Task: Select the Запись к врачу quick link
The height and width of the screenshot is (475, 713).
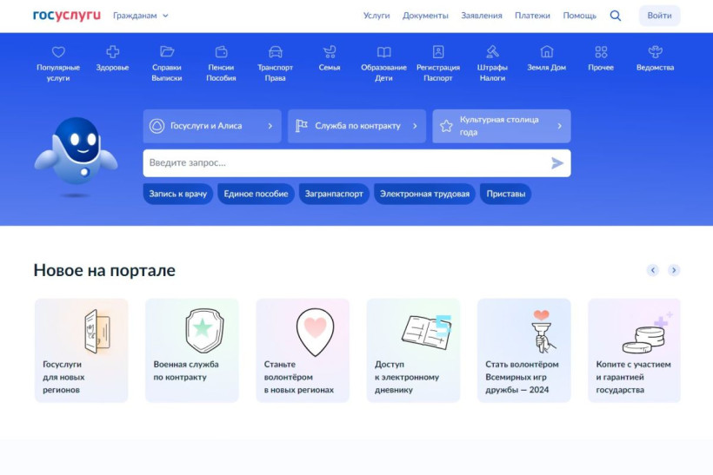Action: (178, 194)
